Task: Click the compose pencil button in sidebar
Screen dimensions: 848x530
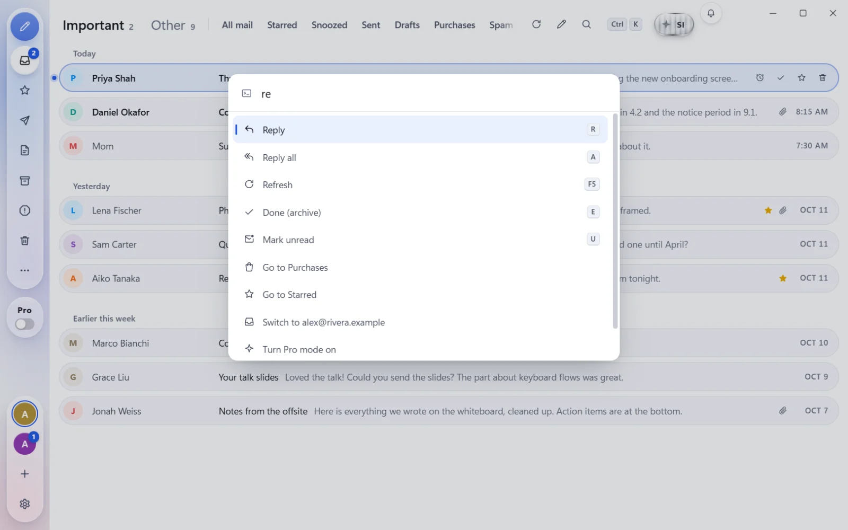Action: (x=25, y=26)
